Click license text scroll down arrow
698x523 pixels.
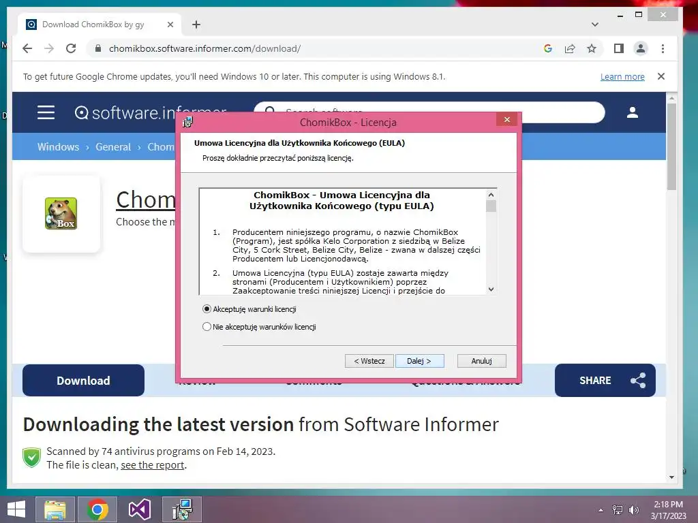491,289
